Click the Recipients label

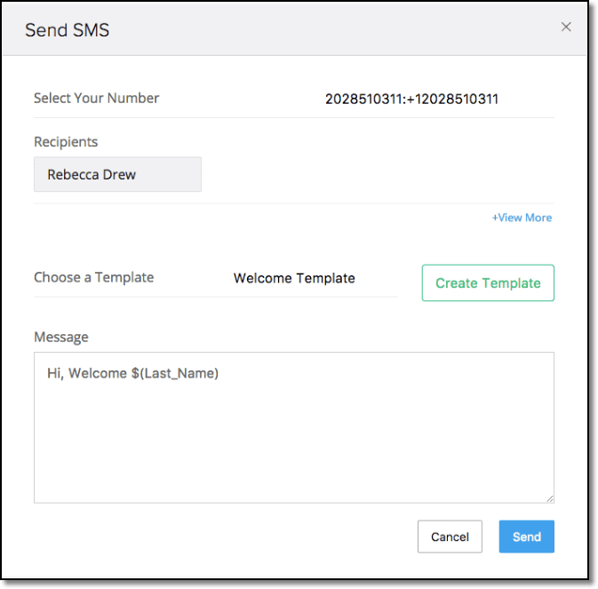pos(66,142)
